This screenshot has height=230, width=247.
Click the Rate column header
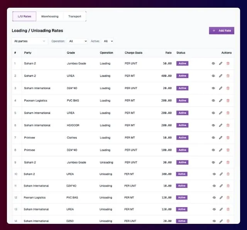tap(168, 52)
